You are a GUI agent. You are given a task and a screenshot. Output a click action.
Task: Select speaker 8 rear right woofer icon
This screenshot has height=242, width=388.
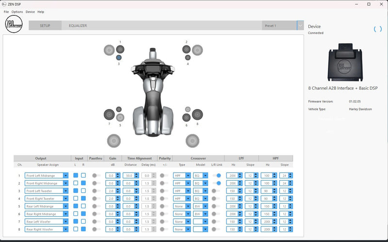pos(197,115)
